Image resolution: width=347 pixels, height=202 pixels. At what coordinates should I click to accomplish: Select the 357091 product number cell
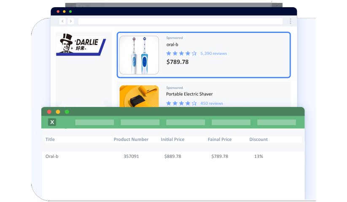(x=131, y=157)
